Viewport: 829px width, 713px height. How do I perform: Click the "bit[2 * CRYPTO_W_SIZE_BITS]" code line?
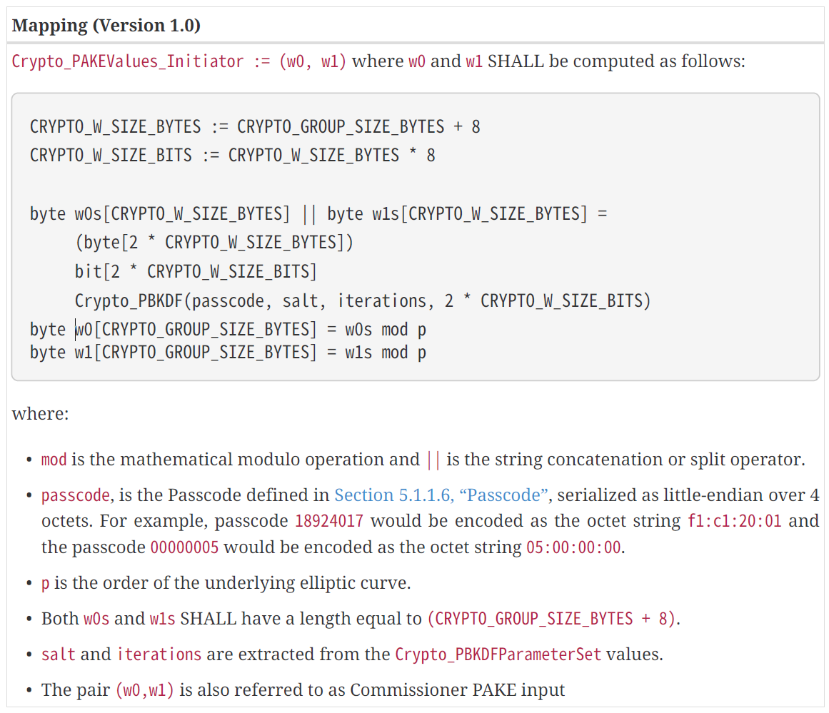[196, 272]
